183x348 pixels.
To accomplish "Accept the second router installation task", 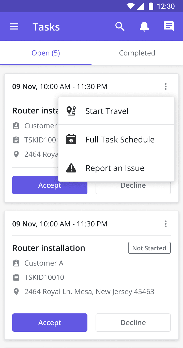I will (50, 323).
